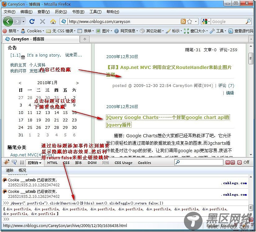256x232 pixels.
Task: Click the 查看源代码 toolbar button
Action: [241, 31]
